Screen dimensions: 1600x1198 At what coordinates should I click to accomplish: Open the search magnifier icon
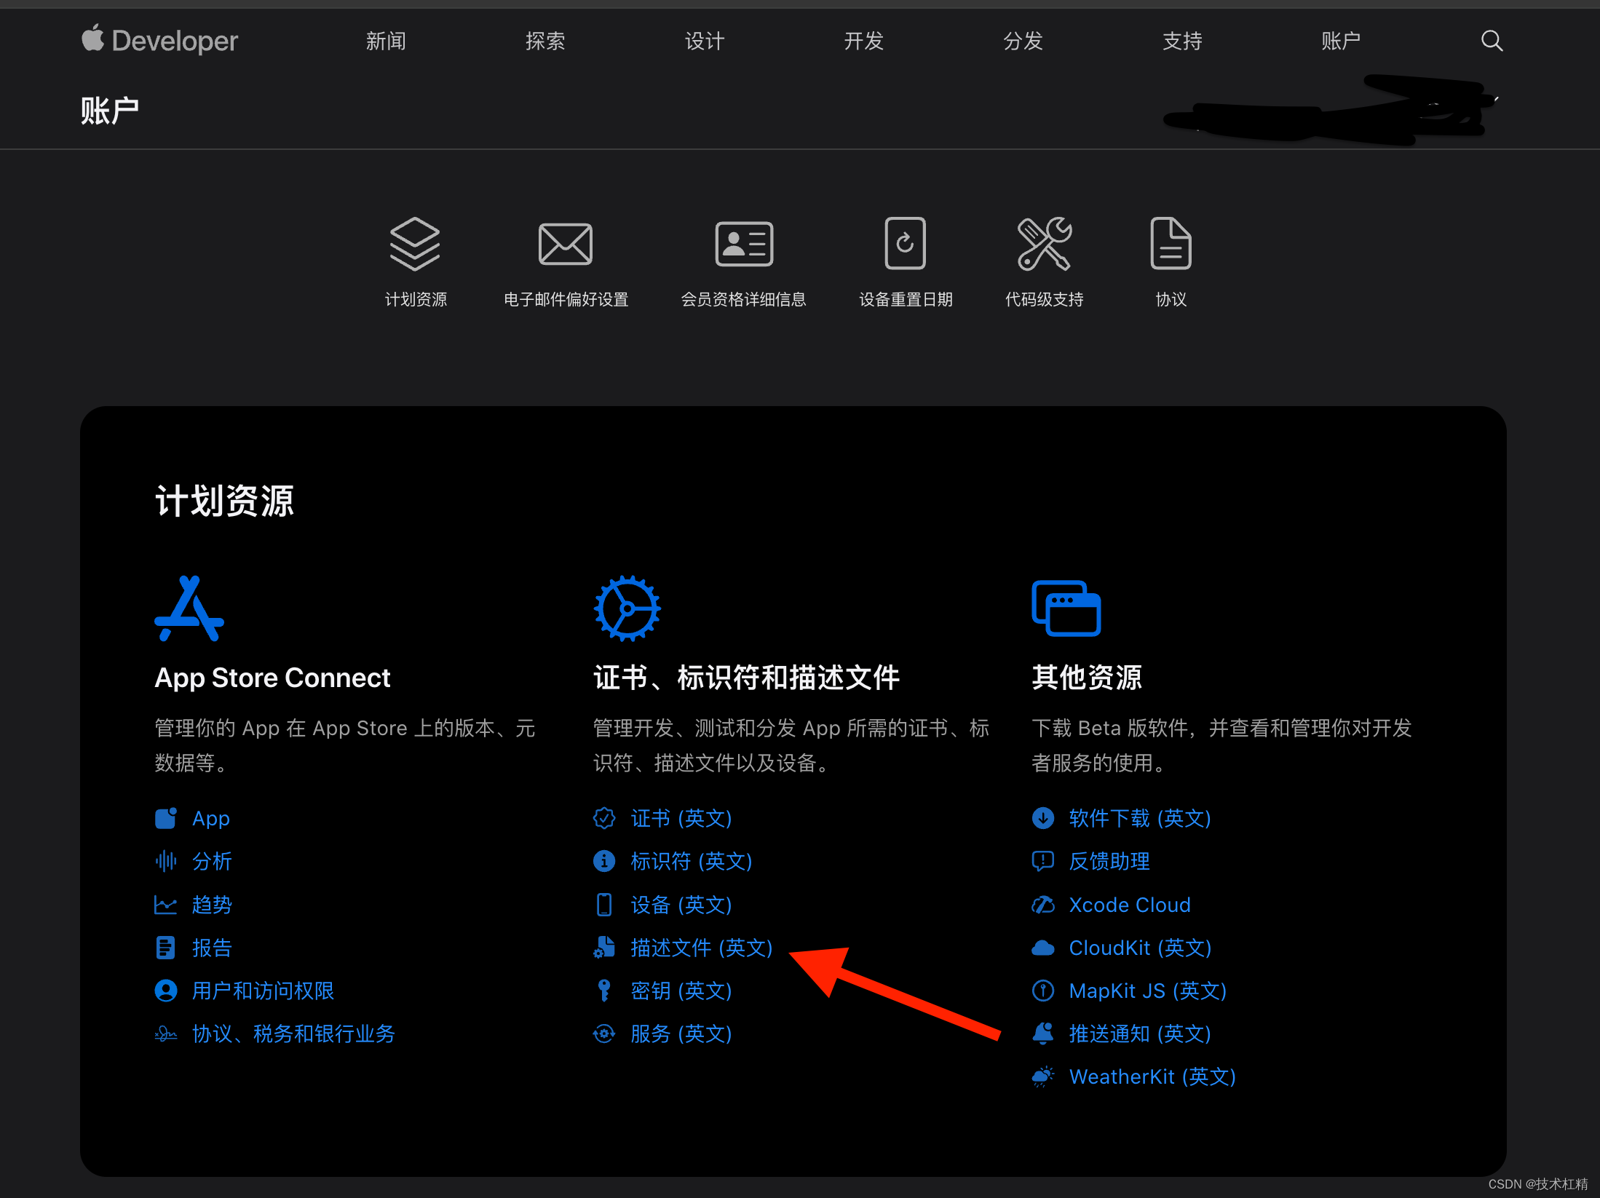click(1492, 41)
